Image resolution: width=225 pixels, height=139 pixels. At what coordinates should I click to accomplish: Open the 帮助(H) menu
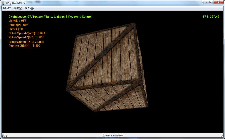pos(29,8)
